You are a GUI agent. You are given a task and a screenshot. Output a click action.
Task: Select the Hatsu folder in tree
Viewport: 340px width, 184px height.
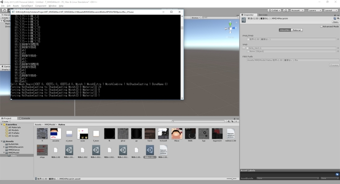14,155
